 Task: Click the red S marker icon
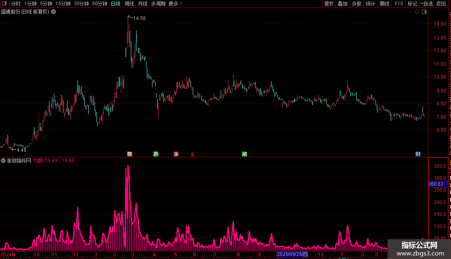(192, 155)
